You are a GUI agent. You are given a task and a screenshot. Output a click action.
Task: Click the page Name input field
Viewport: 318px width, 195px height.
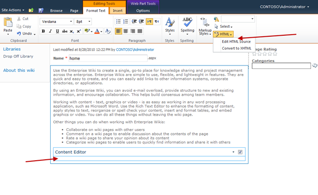[108, 59]
